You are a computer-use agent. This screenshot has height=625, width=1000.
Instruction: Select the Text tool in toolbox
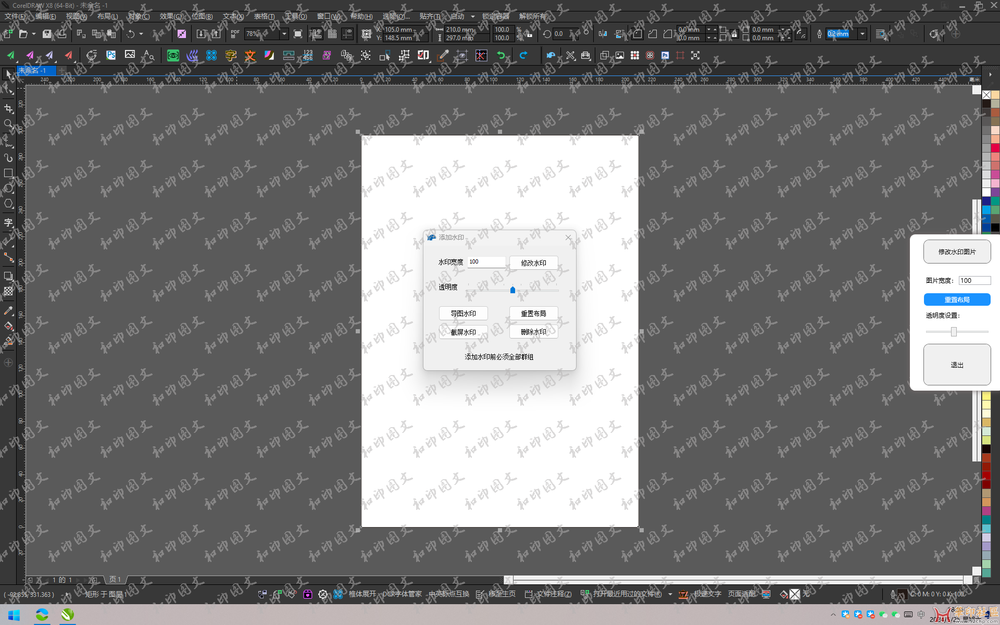[x=8, y=223]
